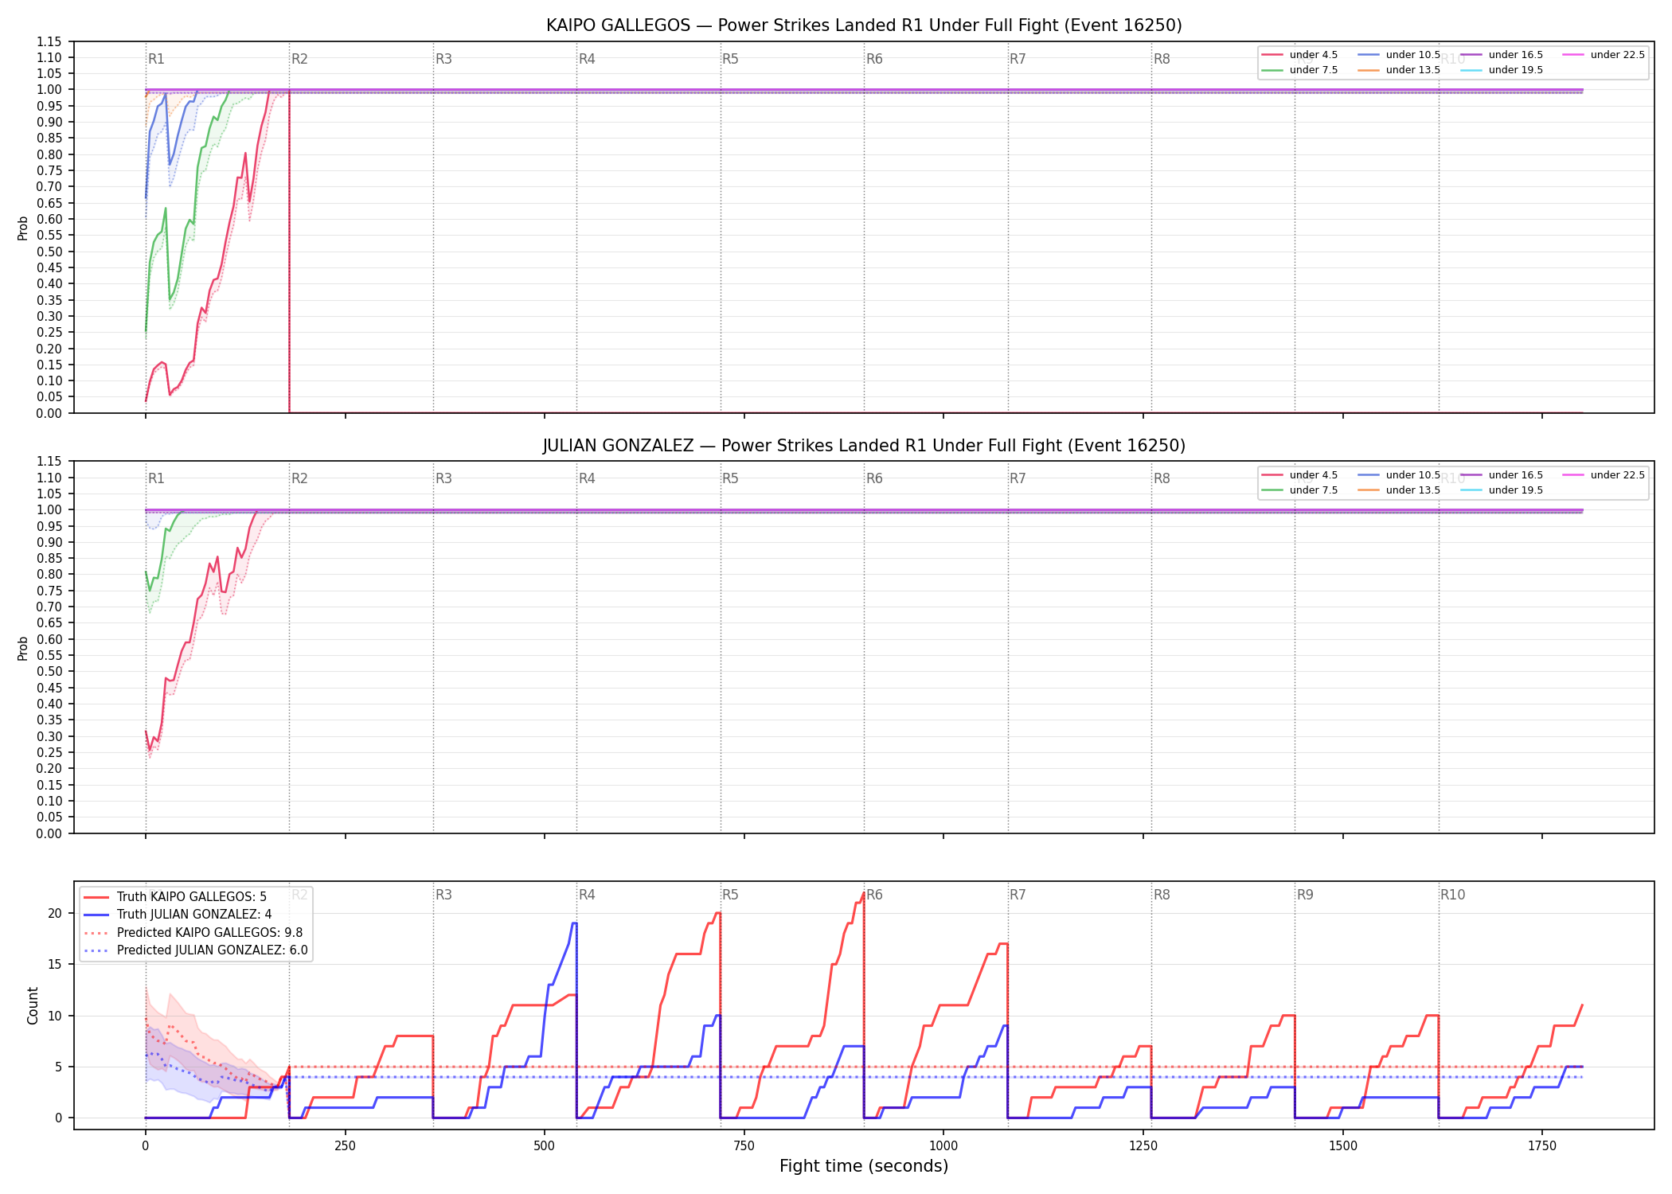Click the R3 marker in Julian Gonzalez chart
This screenshot has height=1194, width=1672.
[x=443, y=478]
